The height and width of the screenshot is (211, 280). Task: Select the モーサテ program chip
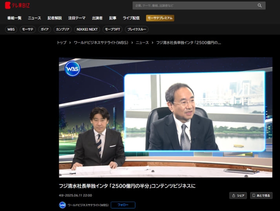coord(28,29)
